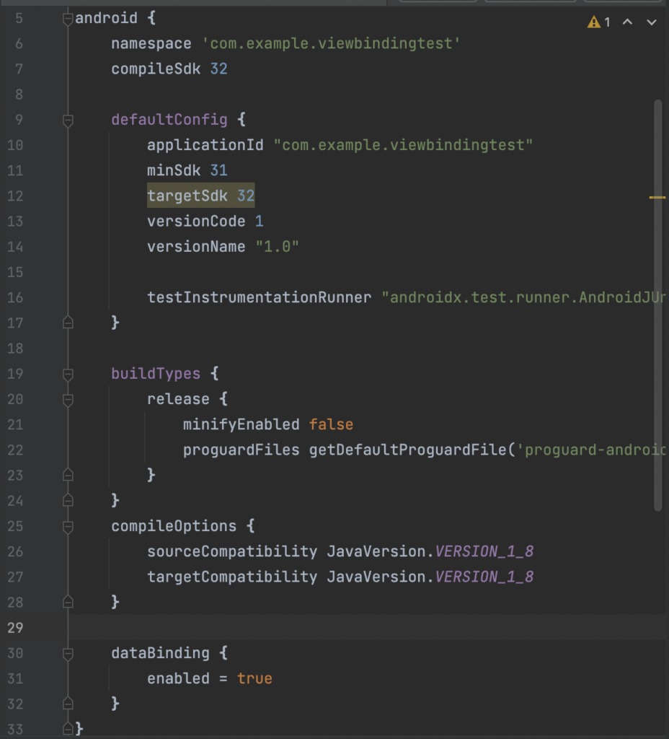The image size is (669, 739).
Task: Click the fold end marker on line 17
Action: click(68, 323)
